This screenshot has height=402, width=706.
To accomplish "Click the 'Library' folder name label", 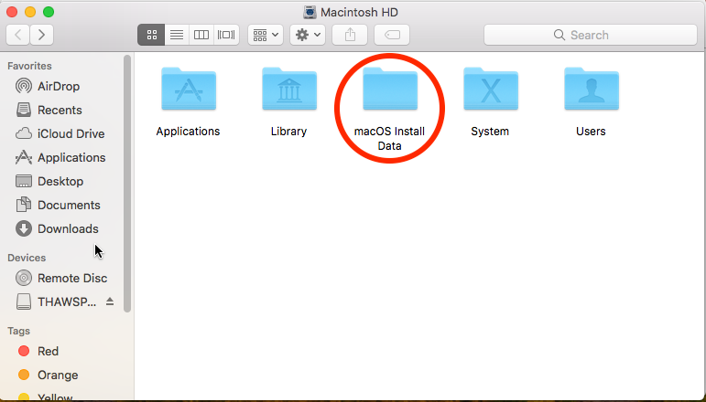I will (x=288, y=132).
